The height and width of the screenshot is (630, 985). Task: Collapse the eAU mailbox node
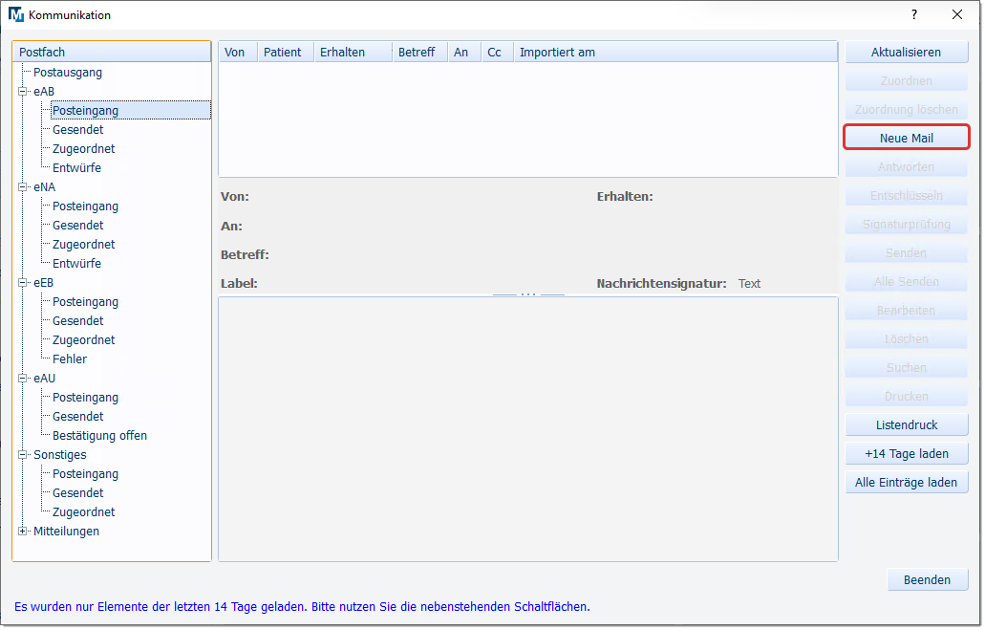23,378
